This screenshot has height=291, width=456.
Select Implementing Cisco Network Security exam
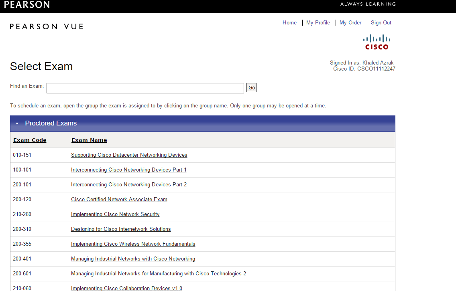pyautogui.click(x=115, y=214)
